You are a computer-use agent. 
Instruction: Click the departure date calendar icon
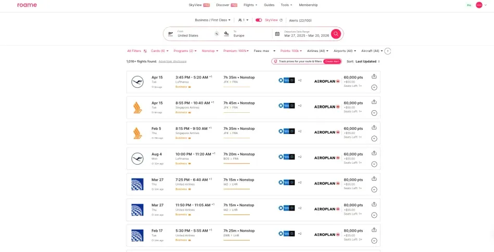click(277, 34)
